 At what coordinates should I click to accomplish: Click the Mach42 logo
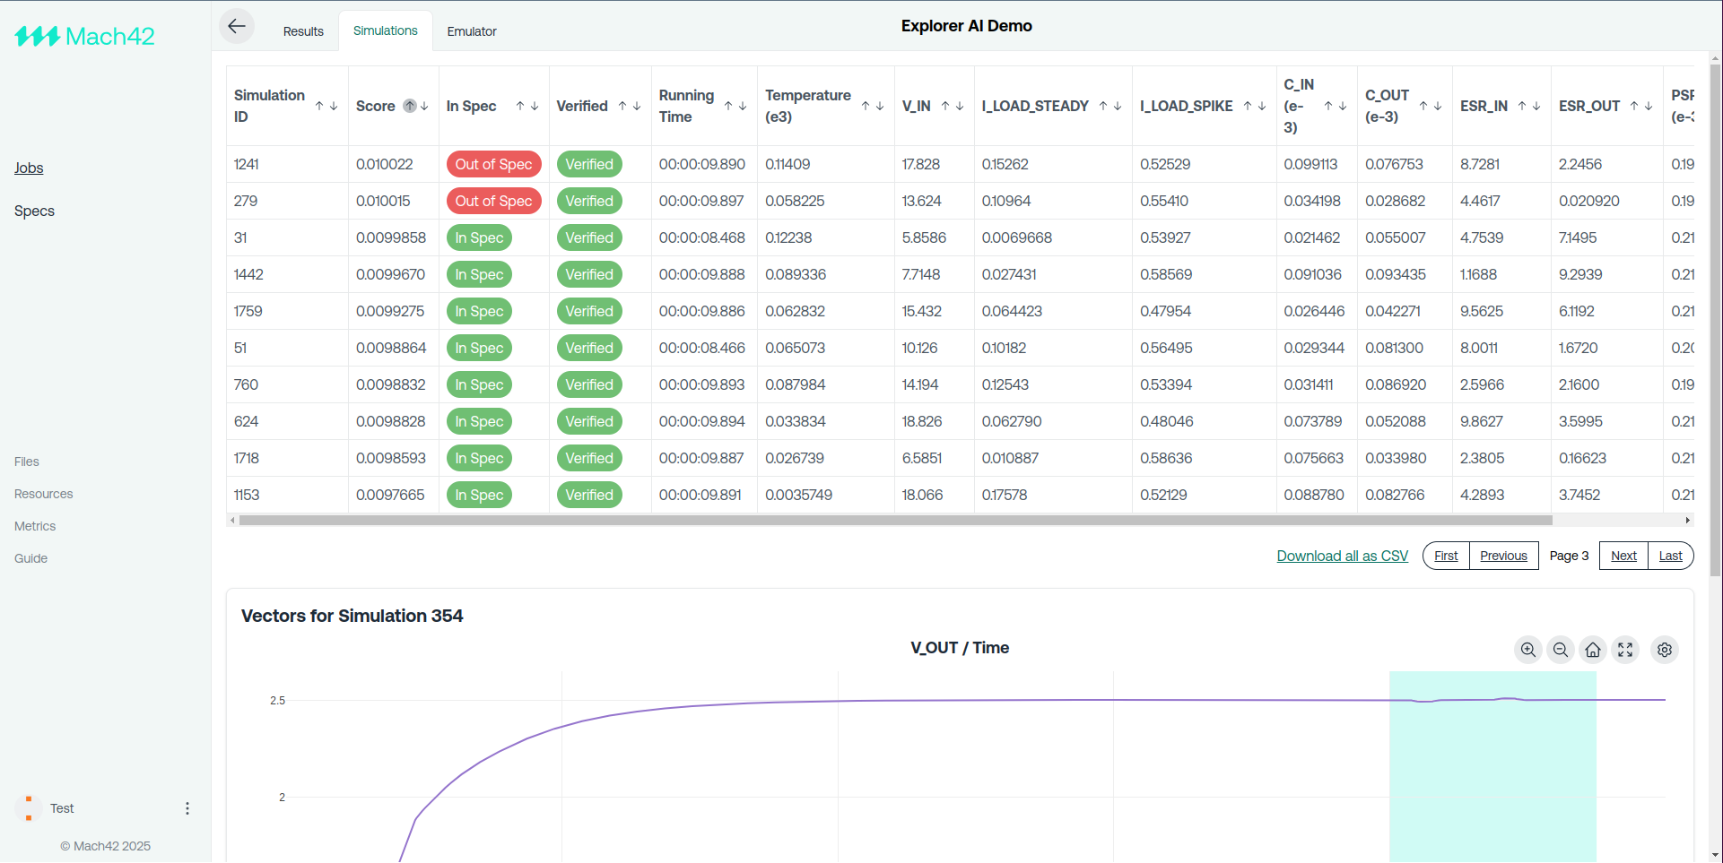85,37
